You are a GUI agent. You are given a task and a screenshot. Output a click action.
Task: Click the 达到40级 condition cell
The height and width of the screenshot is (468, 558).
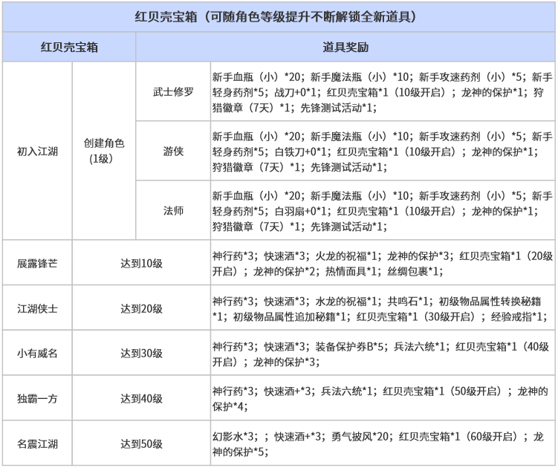(141, 398)
